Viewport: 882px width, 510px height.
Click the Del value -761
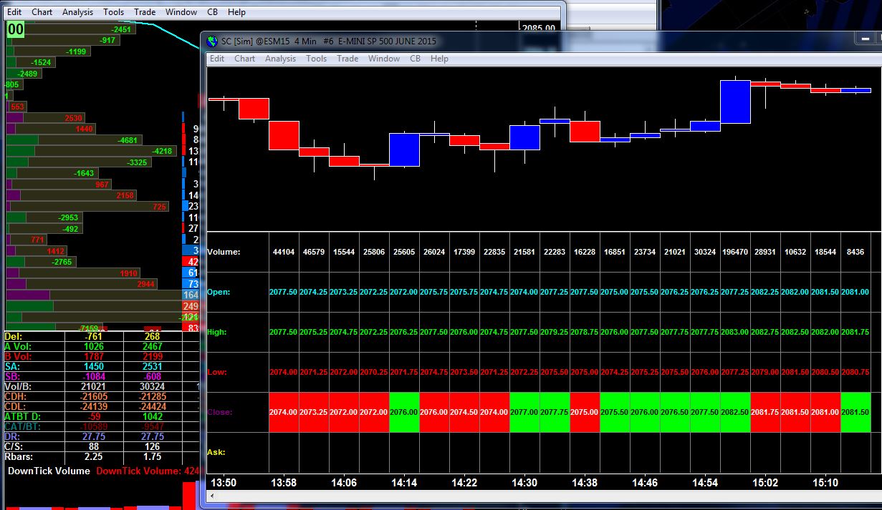coord(93,336)
